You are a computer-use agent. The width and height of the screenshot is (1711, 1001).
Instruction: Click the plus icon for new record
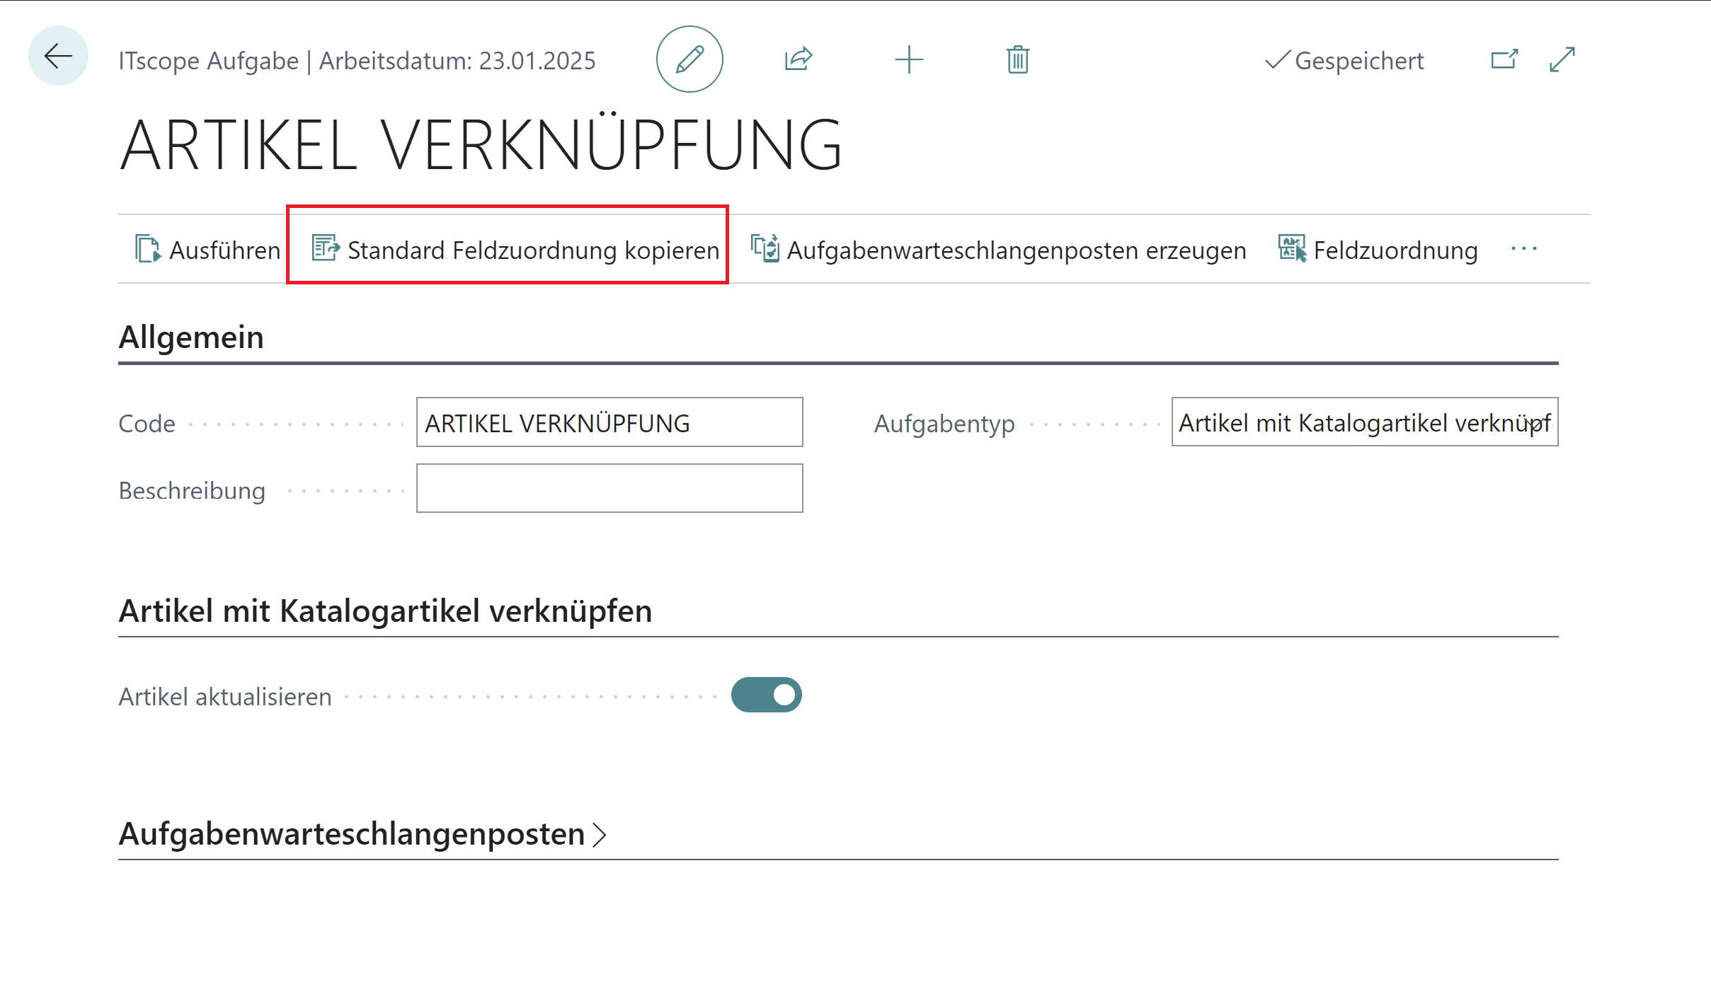[x=908, y=59]
